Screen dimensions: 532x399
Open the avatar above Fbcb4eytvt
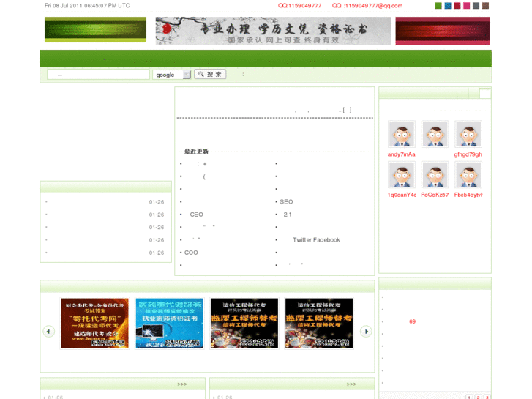click(x=468, y=174)
